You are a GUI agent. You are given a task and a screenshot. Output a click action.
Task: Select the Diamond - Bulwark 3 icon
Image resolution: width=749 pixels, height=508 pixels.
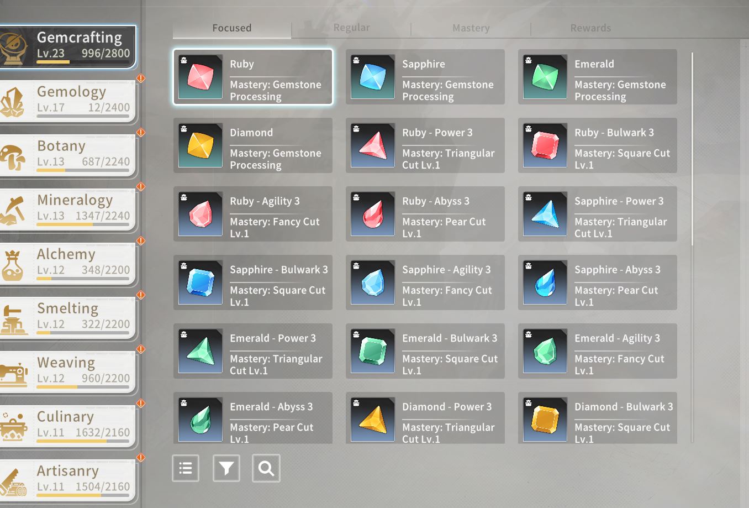(x=545, y=420)
